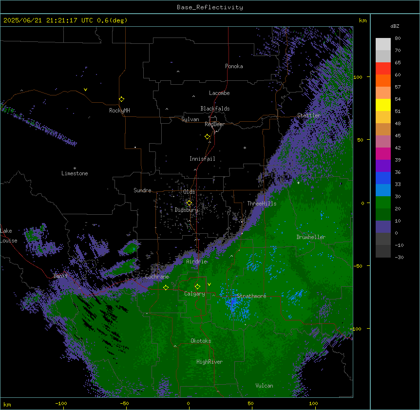
Task: Click the purple 36 dBZ legend swatch
Action: pyautogui.click(x=383, y=166)
